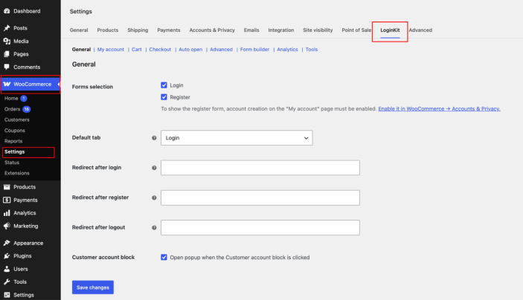Open the Orders submenu item

[x=13, y=109]
